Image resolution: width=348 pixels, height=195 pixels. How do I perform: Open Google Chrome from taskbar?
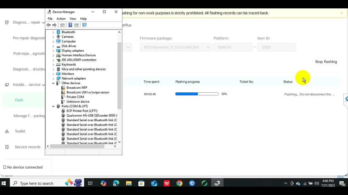pos(179,183)
